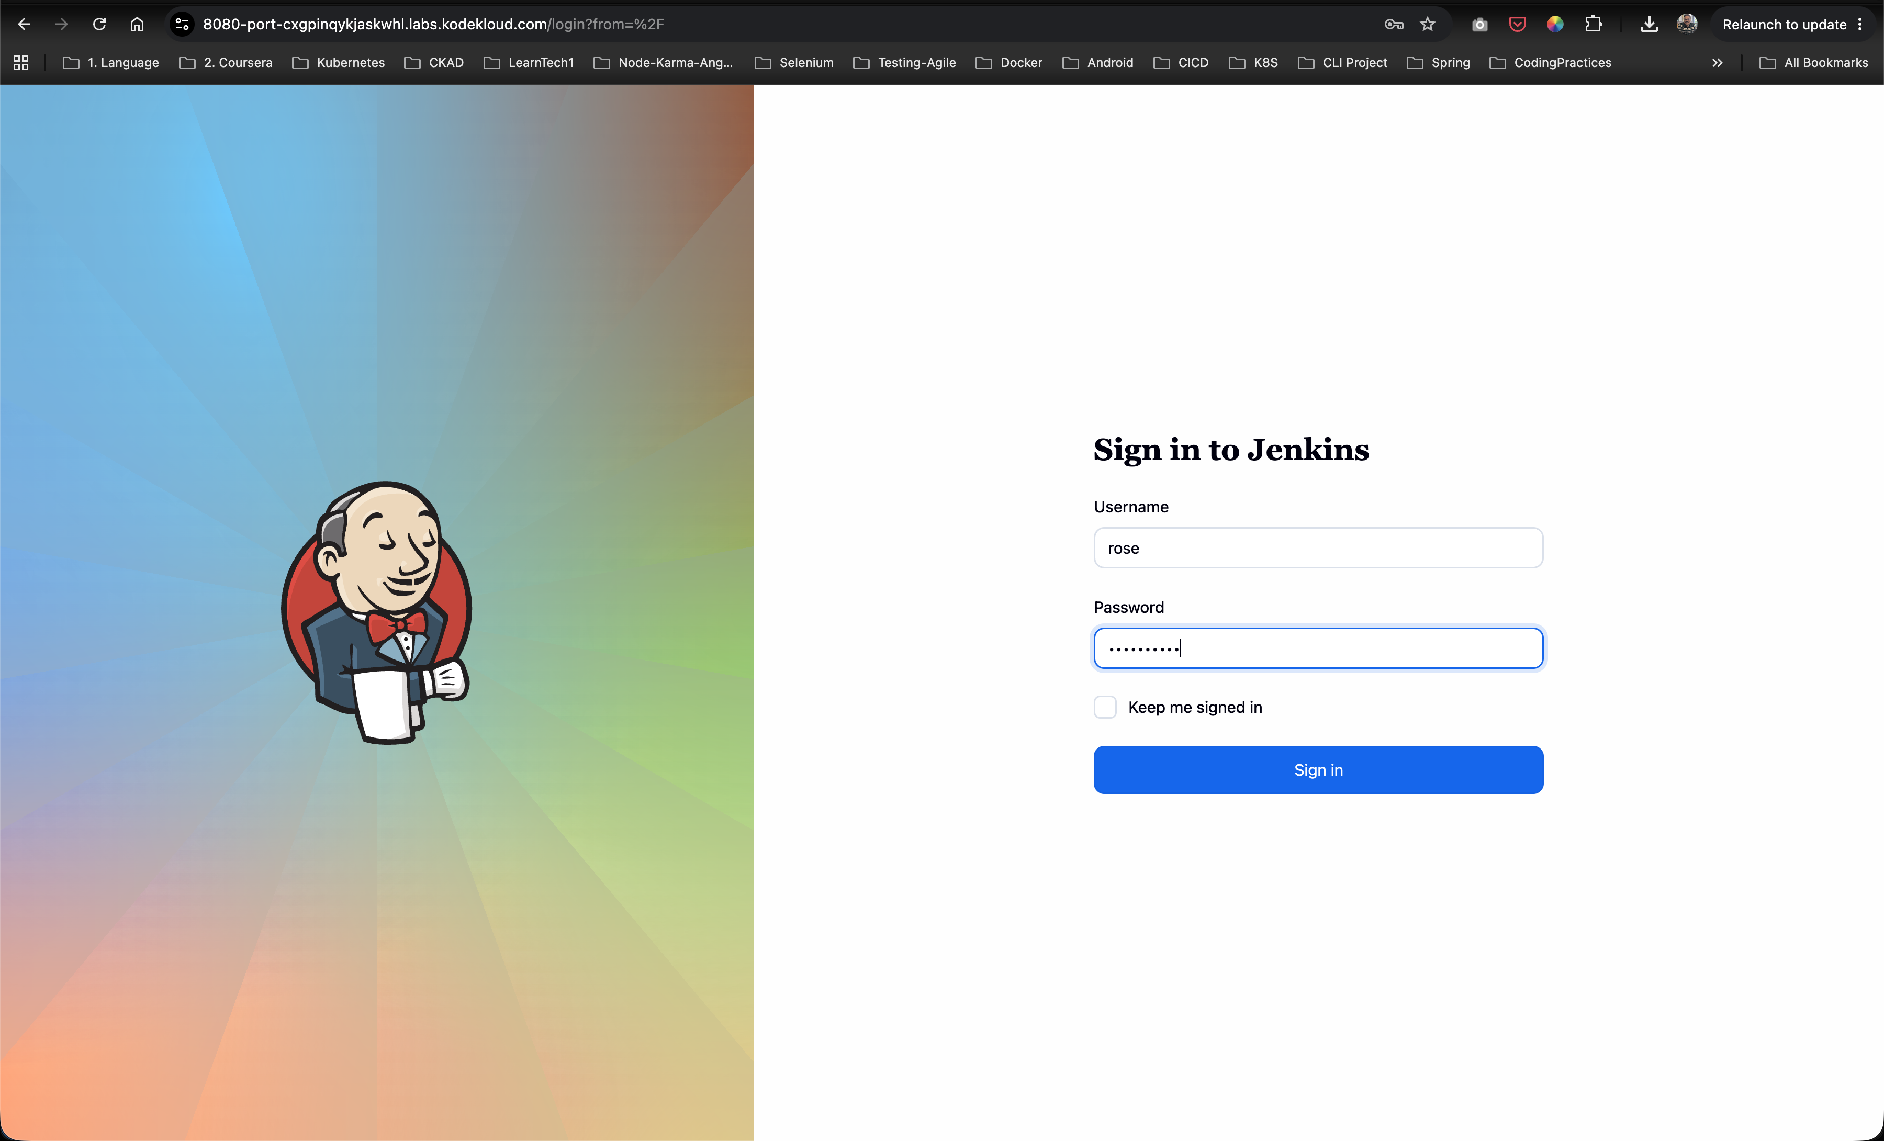Open the CKAD bookmark folder
This screenshot has height=1141, width=1884.
coord(434,63)
